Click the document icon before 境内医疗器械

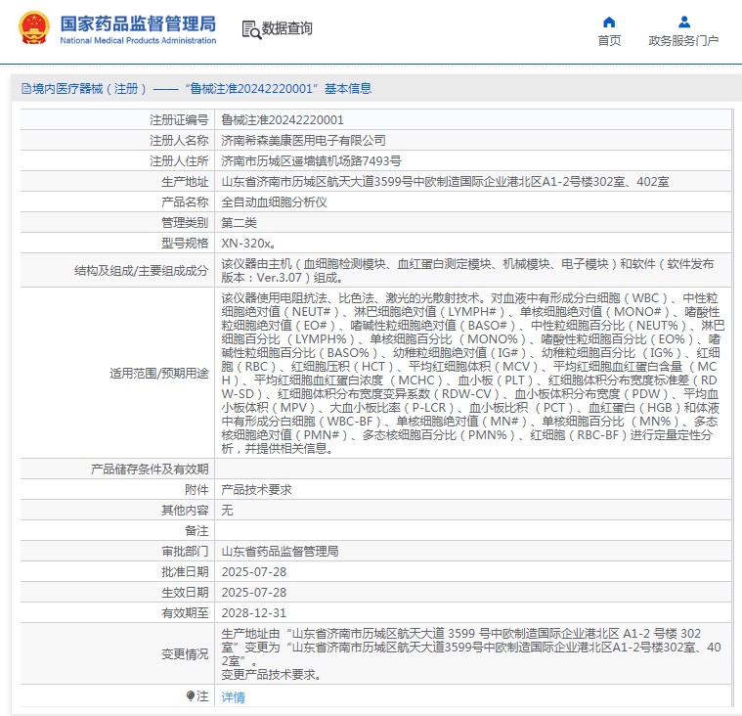(x=26, y=89)
